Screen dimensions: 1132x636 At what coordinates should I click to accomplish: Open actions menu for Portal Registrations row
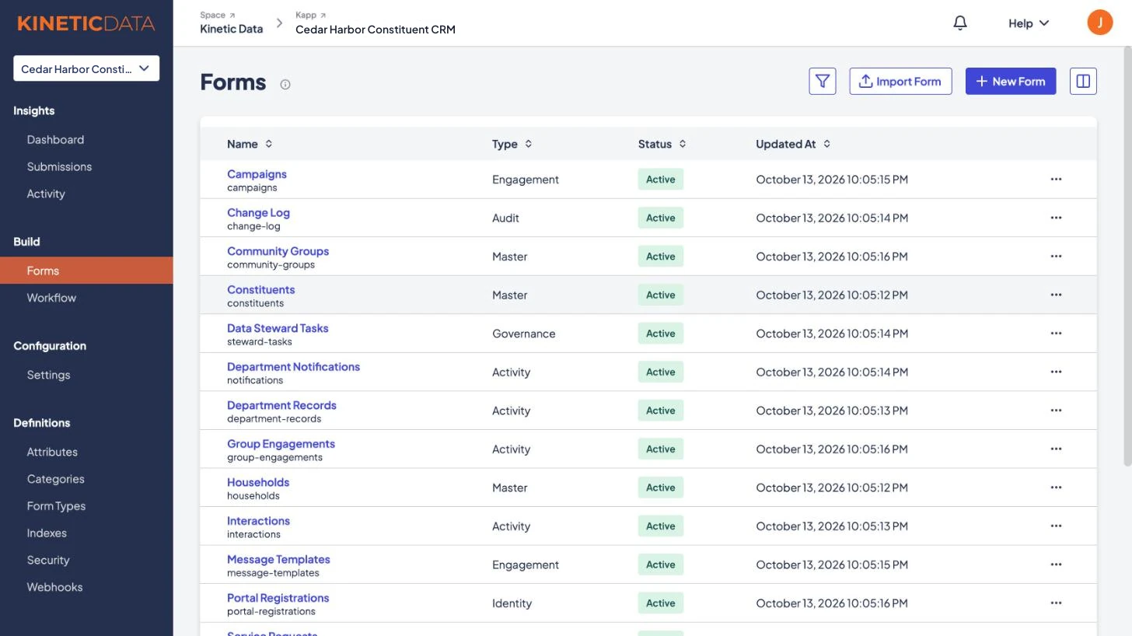[x=1056, y=603]
